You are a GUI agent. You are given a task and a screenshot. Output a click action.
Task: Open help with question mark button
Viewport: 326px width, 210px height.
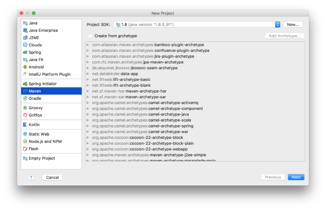[x=31, y=177]
